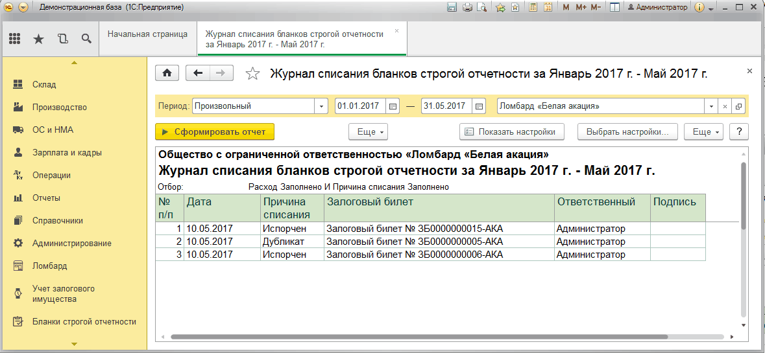Open the sections menu grid icon
765x353 pixels.
15,39
